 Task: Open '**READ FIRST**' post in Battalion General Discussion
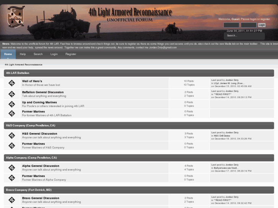point(223,94)
